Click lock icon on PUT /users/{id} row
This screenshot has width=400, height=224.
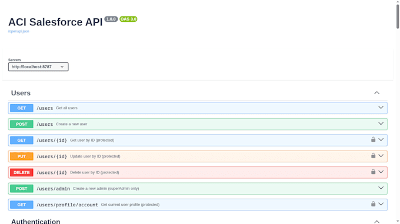[x=373, y=155]
